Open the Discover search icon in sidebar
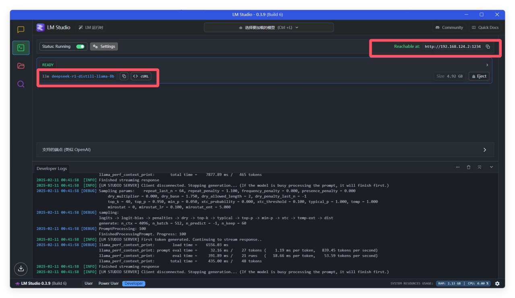The height and width of the screenshot is (298, 515). click(x=21, y=84)
